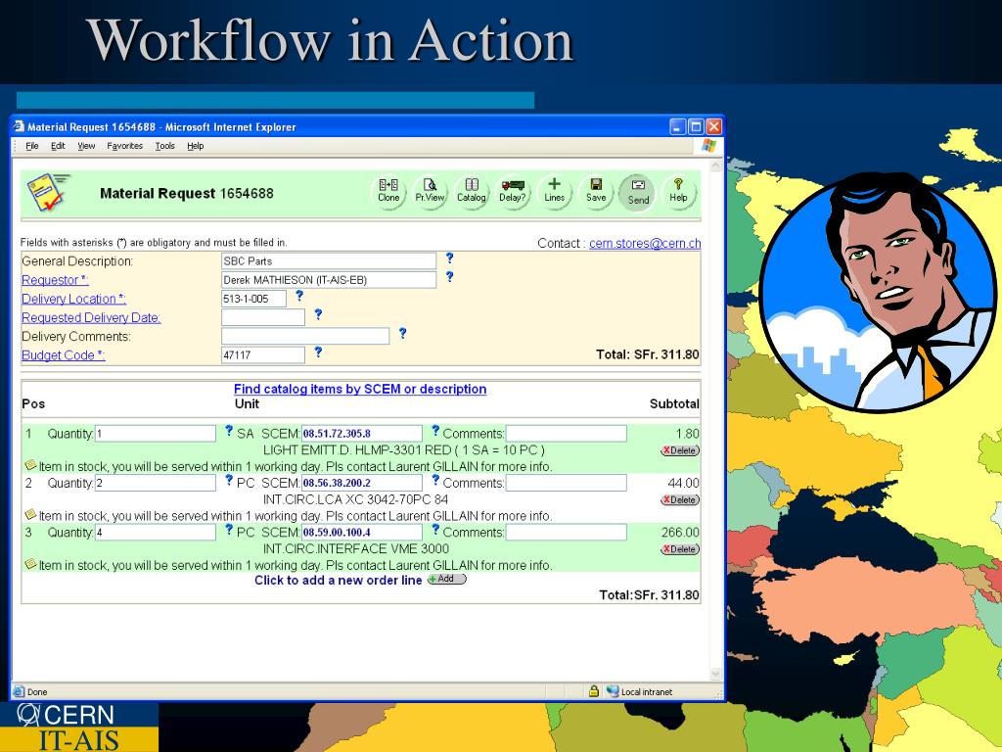Open the Catalog icon
The image size is (1002, 752).
click(471, 191)
